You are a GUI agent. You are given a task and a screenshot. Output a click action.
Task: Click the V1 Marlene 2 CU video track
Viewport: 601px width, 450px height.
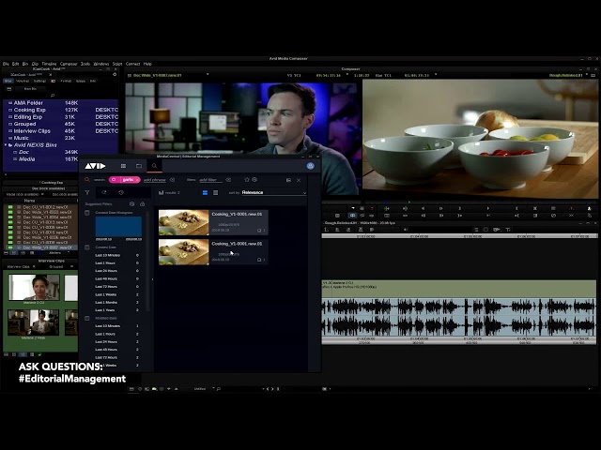coord(459,289)
